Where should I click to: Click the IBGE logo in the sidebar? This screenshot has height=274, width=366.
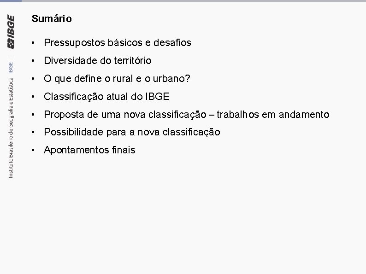click(x=11, y=32)
